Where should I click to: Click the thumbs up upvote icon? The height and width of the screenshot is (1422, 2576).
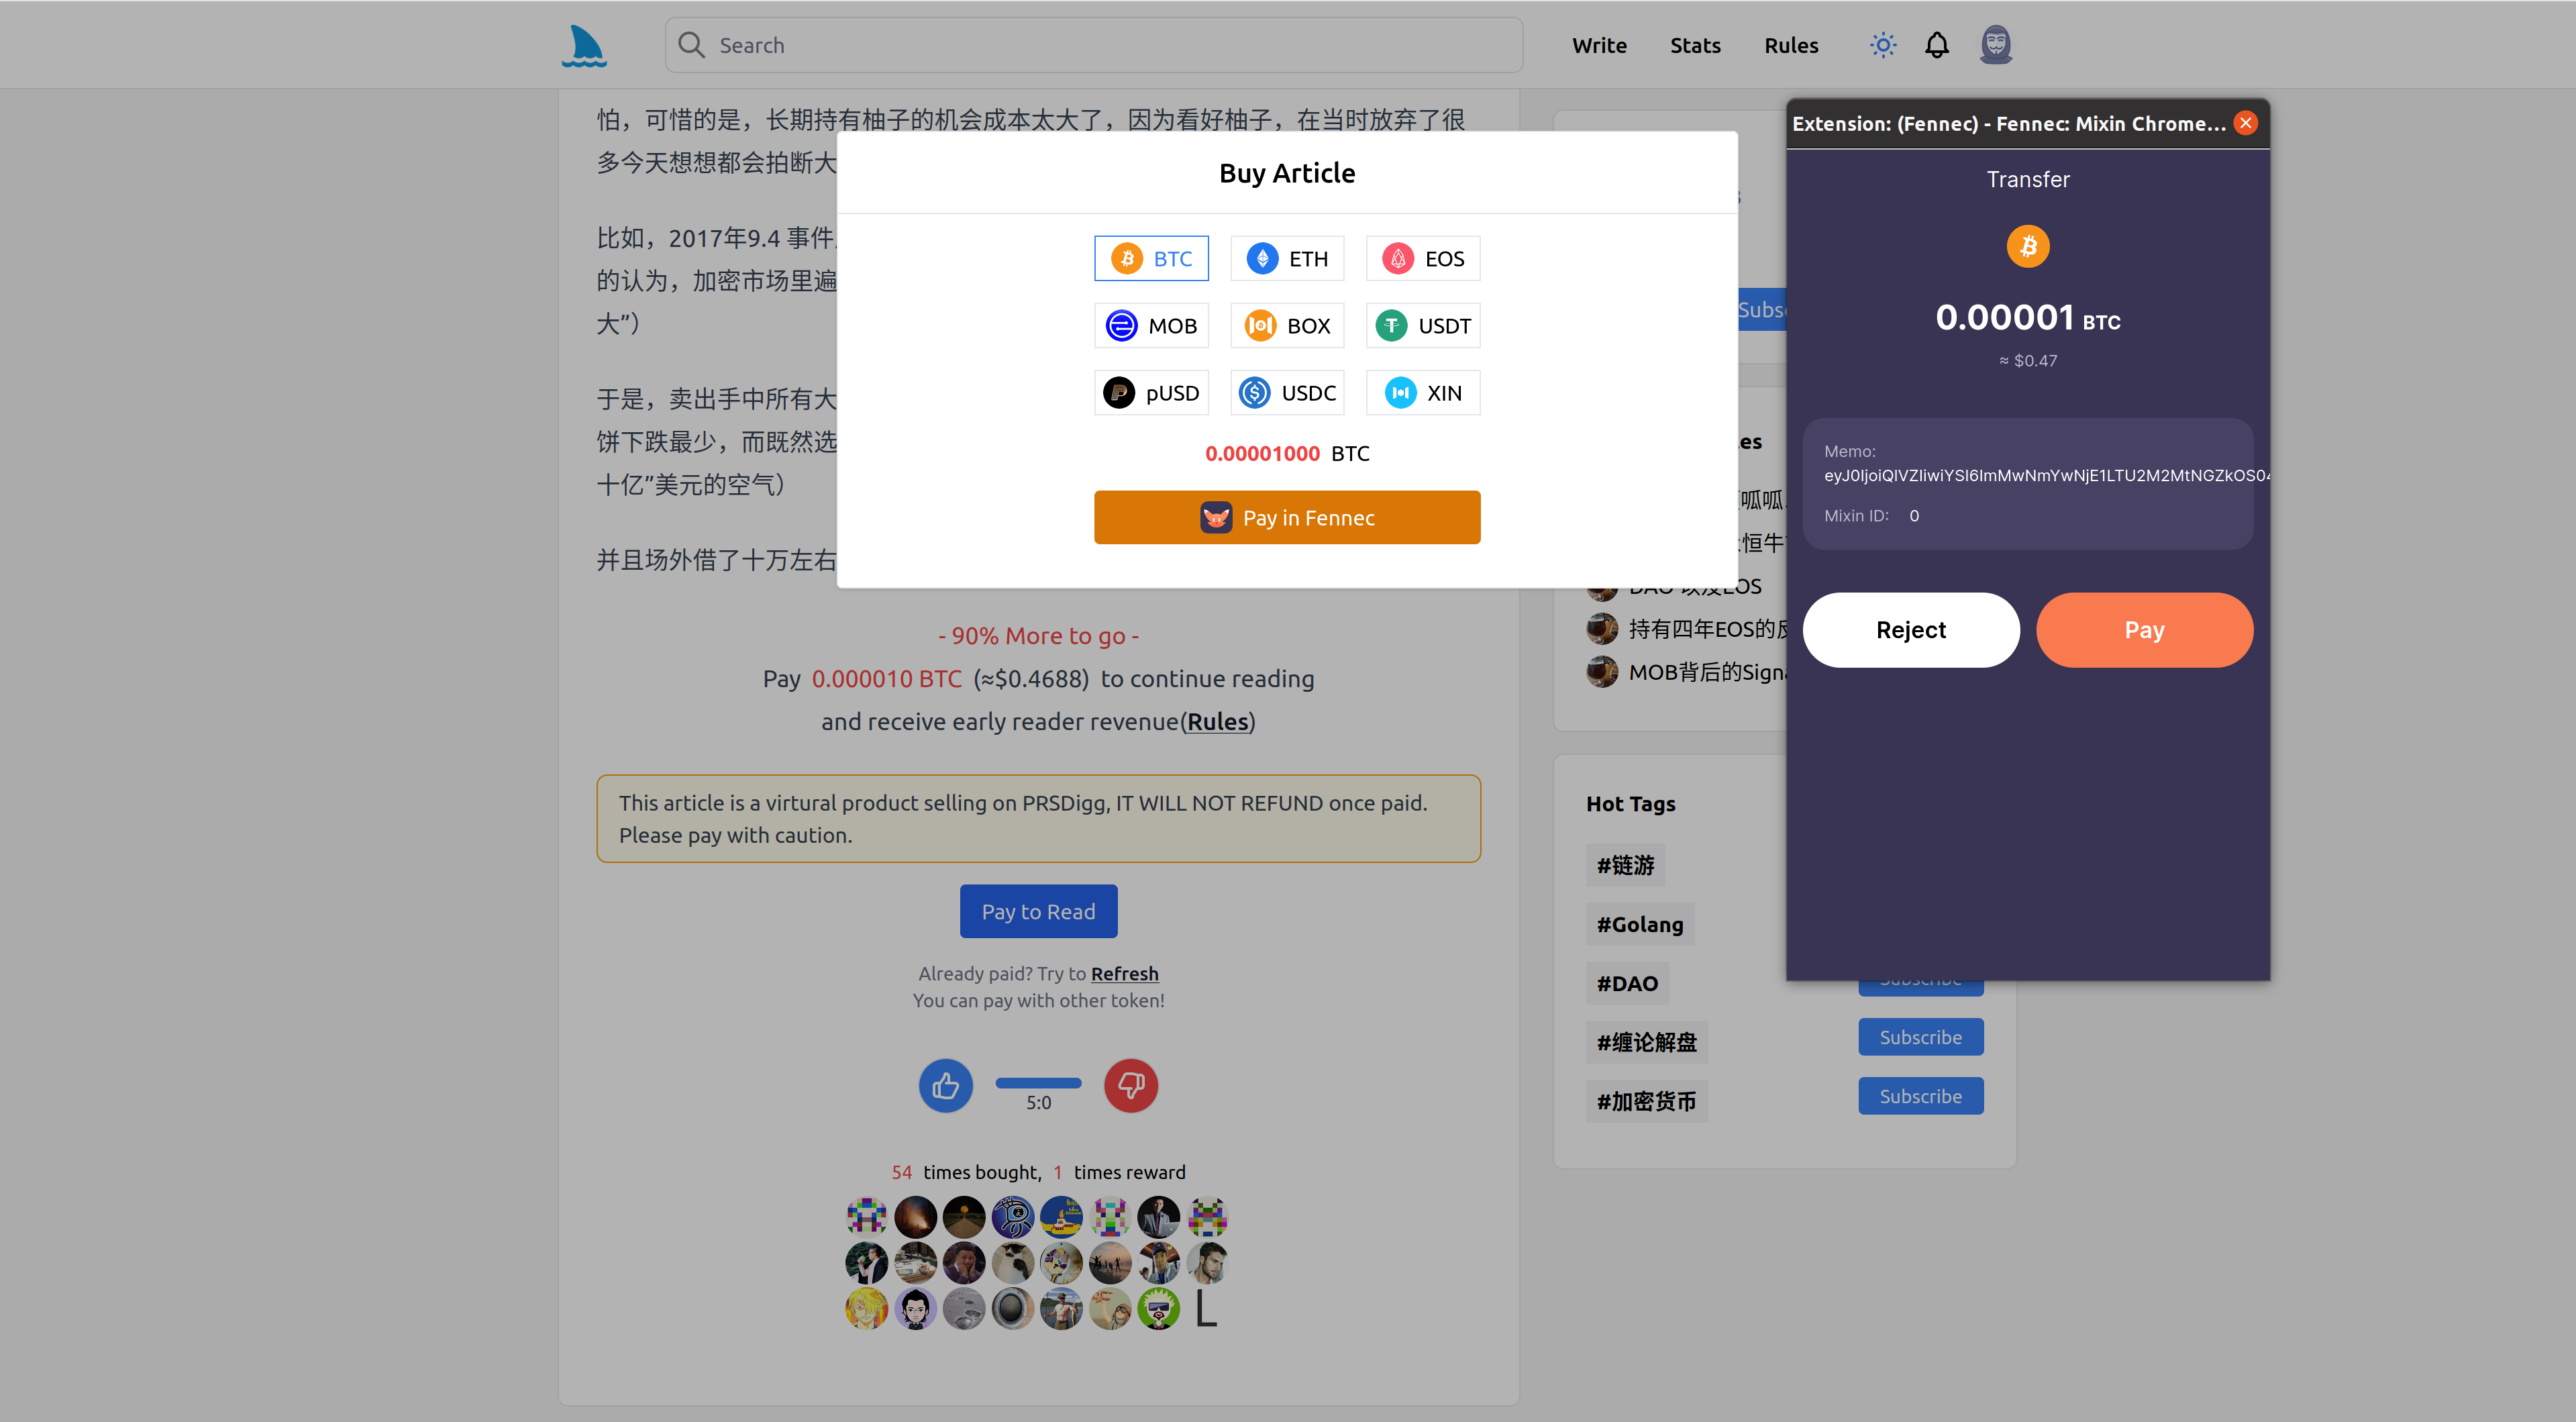click(945, 1085)
